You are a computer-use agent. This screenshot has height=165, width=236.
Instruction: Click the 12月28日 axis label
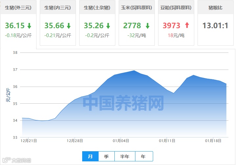point(75,141)
